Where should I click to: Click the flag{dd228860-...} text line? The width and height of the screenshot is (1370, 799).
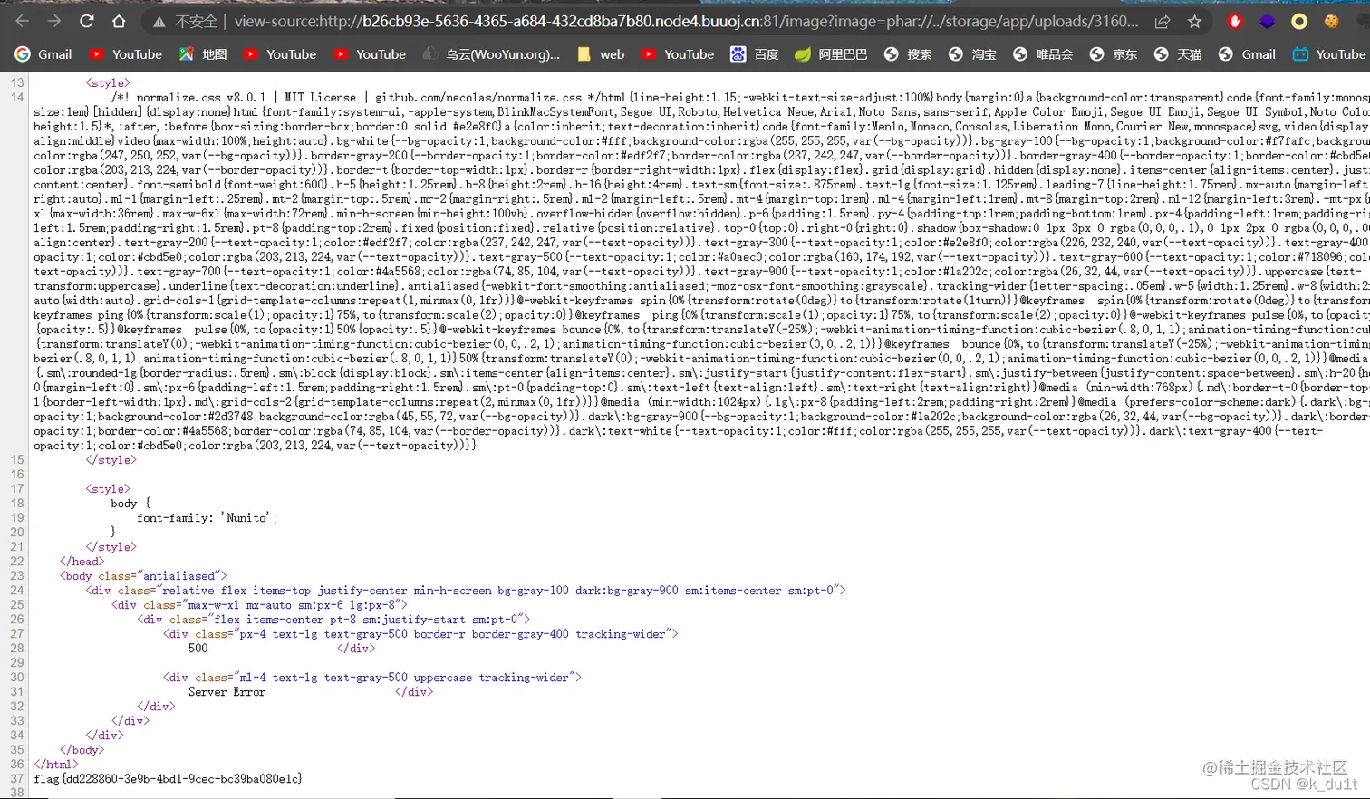pos(168,778)
